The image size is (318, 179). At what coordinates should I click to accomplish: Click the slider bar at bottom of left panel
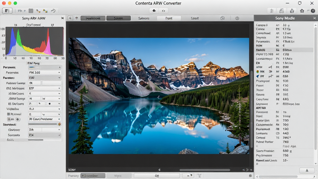click(35, 140)
